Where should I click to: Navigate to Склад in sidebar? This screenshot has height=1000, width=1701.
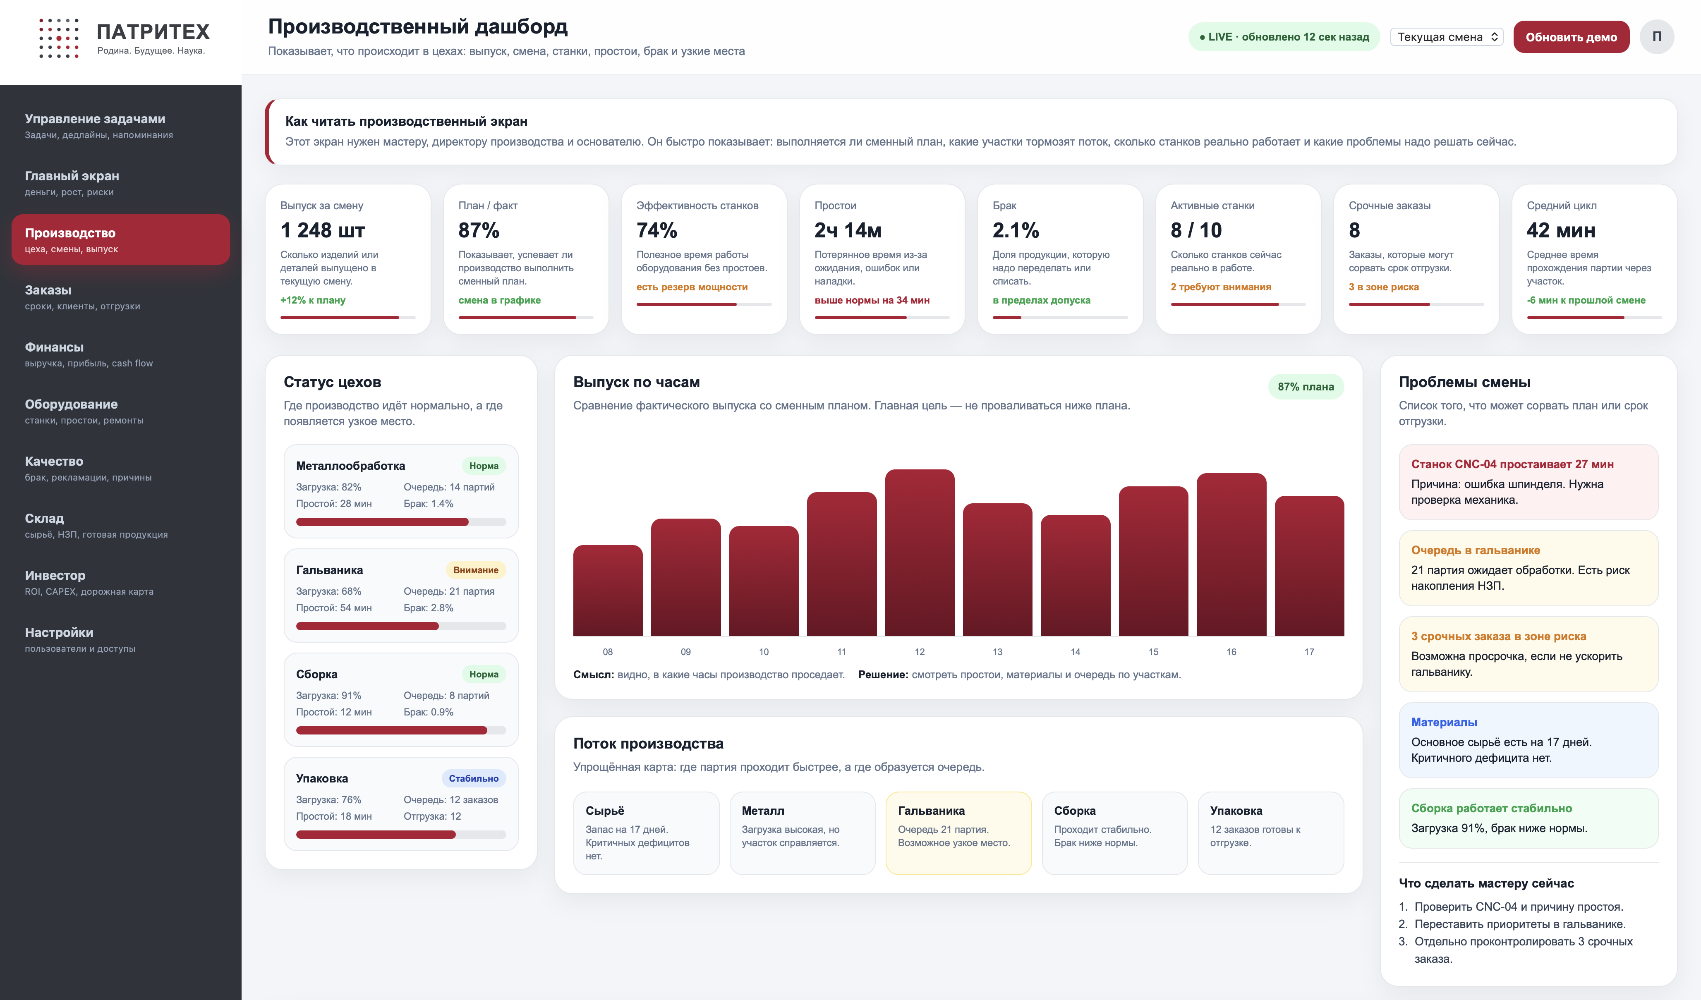pos(121,525)
